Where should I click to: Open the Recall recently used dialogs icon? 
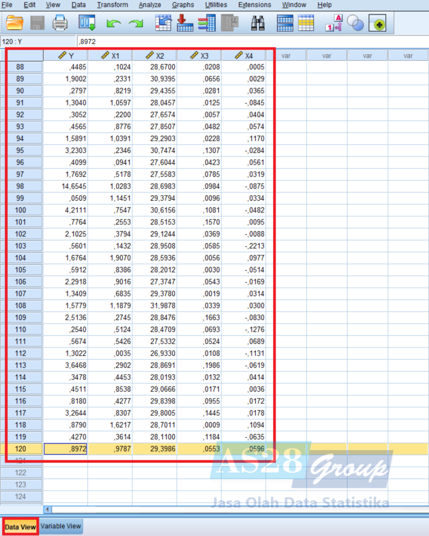tap(87, 23)
